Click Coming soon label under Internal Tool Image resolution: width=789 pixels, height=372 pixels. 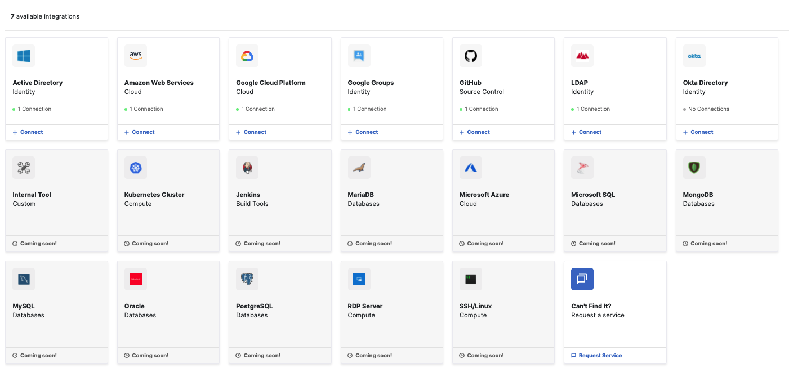[35, 244]
